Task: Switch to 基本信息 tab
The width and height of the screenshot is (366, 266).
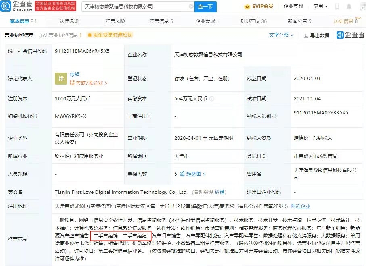Action: [x=23, y=21]
